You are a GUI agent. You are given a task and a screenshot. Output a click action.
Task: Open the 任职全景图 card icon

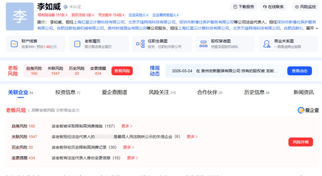141,44
